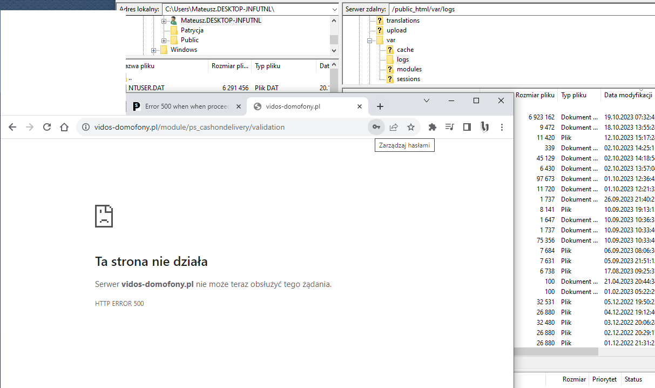This screenshot has height=388, width=655.
Task: Open Chrome three-dot menu
Action: [x=502, y=127]
